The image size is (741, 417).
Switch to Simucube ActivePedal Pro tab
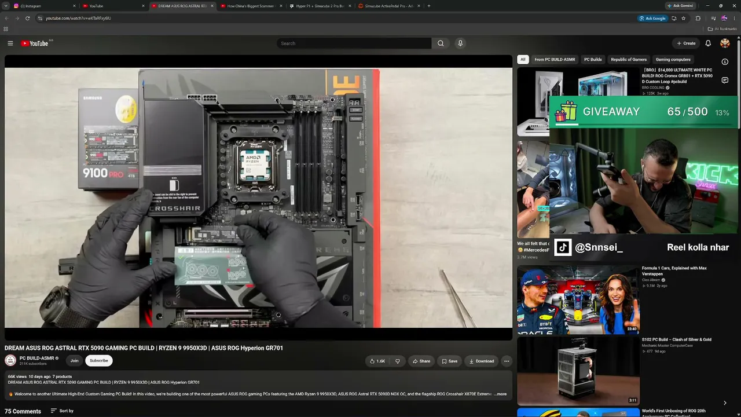point(388,6)
